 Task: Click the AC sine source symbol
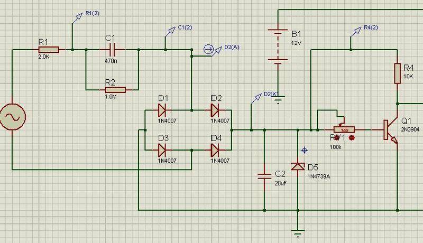click(12, 117)
